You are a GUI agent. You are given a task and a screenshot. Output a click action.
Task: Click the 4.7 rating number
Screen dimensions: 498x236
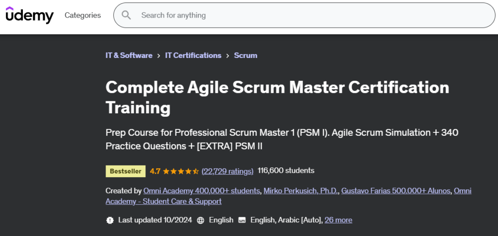pos(155,171)
